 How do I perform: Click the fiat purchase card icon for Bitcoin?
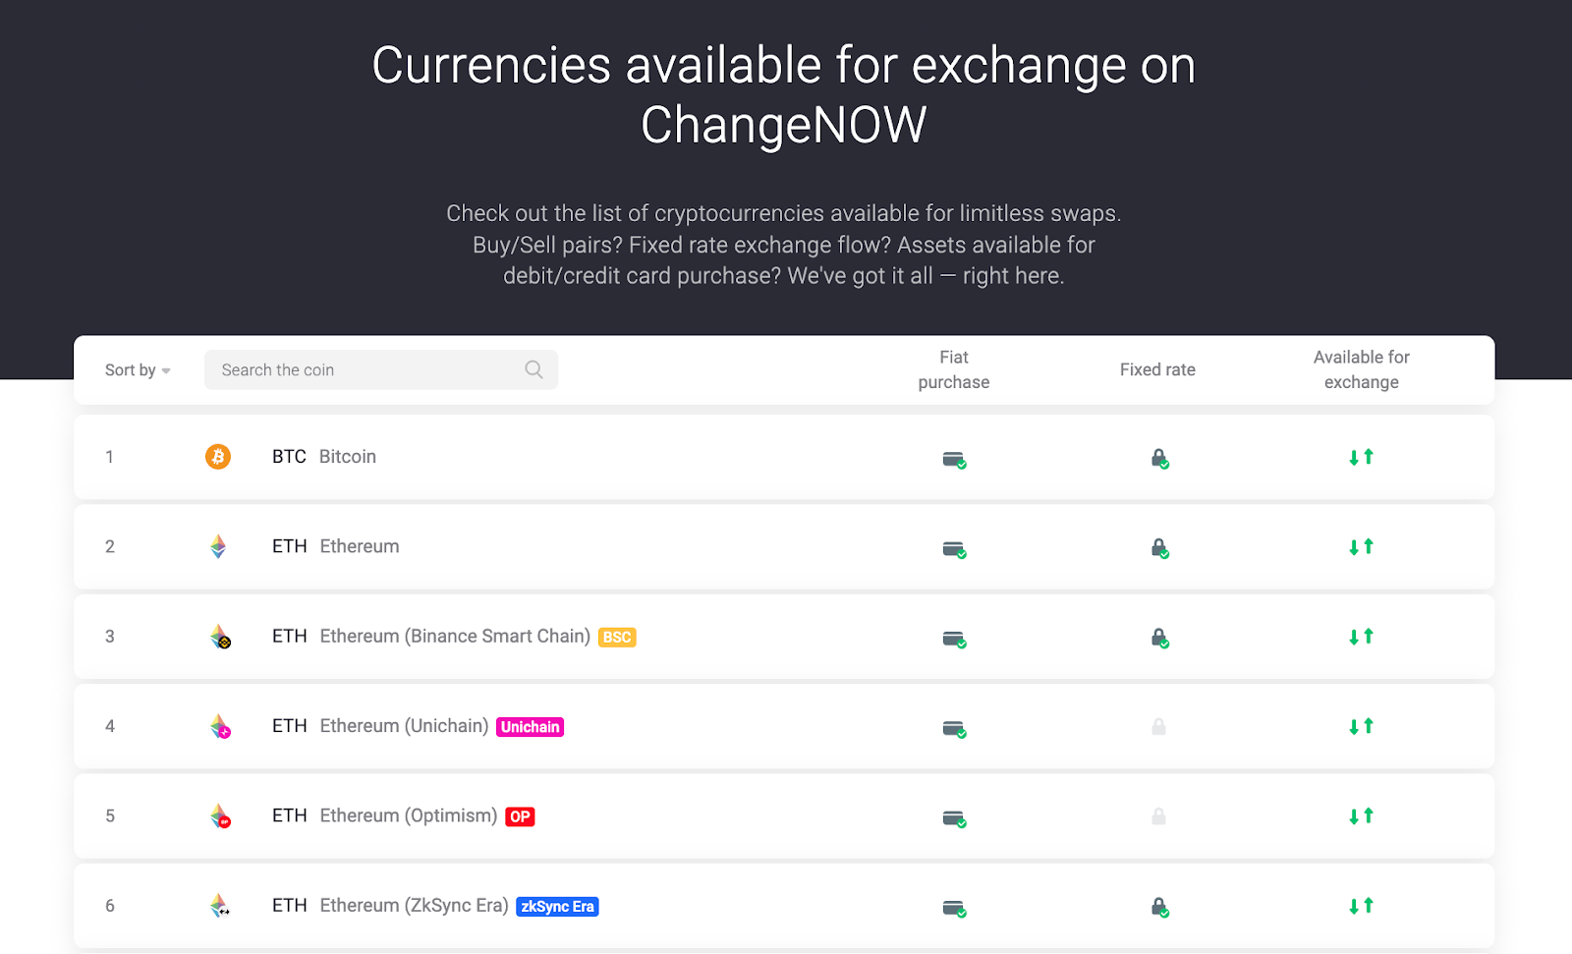[x=953, y=459]
